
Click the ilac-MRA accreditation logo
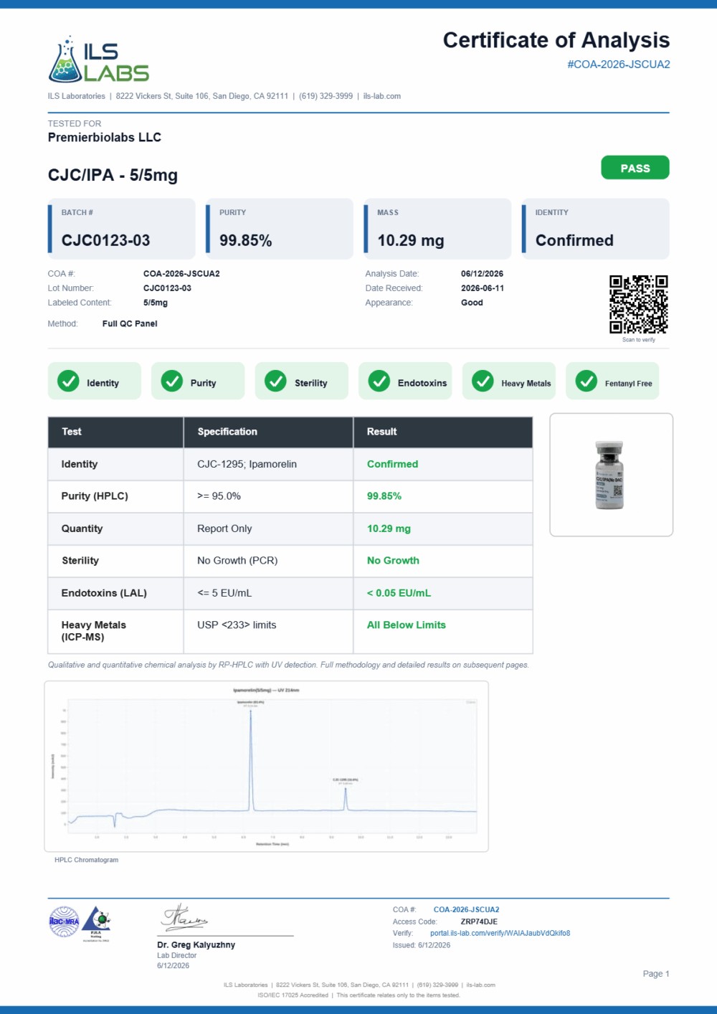tap(64, 921)
